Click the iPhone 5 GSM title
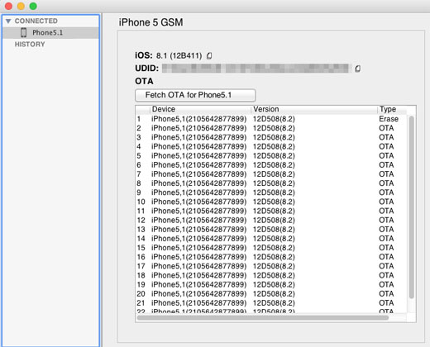Viewport: 430px width, 347px height. coord(150,22)
